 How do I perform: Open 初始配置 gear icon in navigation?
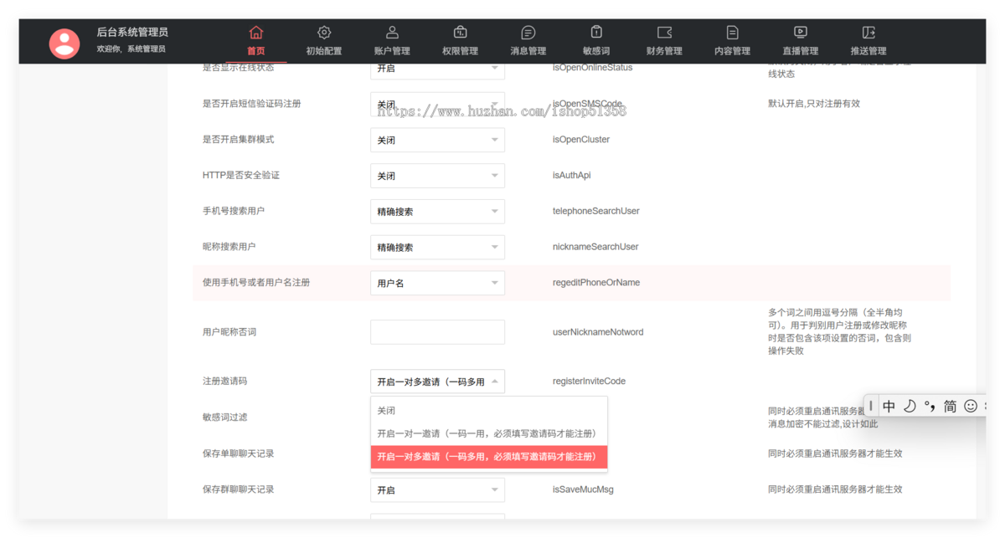coord(324,33)
